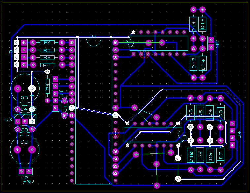Click the R1 vertical resistor
Screen dimensions: 250x193
click(x=48, y=86)
